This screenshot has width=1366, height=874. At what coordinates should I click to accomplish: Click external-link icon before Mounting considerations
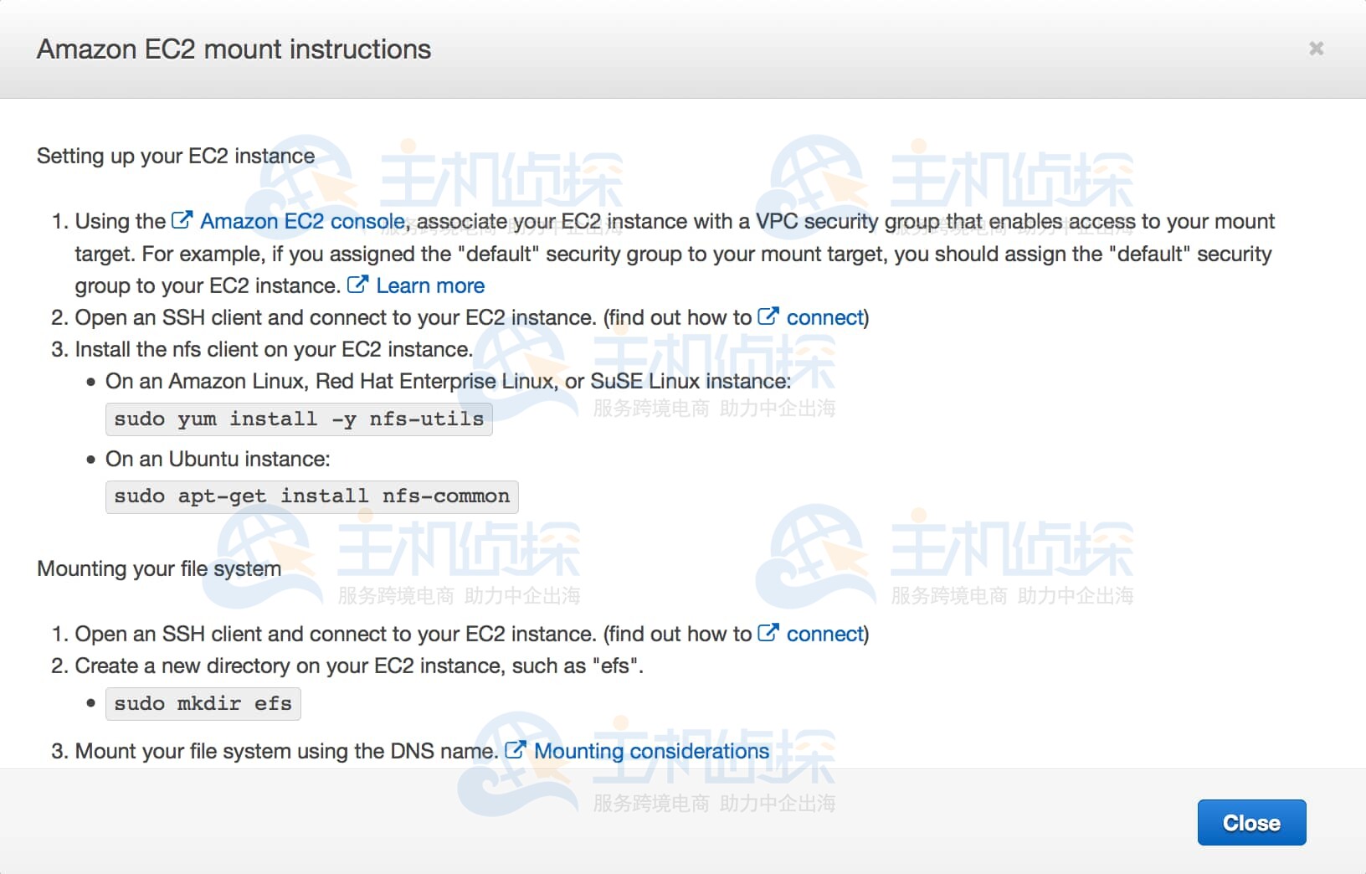(516, 751)
